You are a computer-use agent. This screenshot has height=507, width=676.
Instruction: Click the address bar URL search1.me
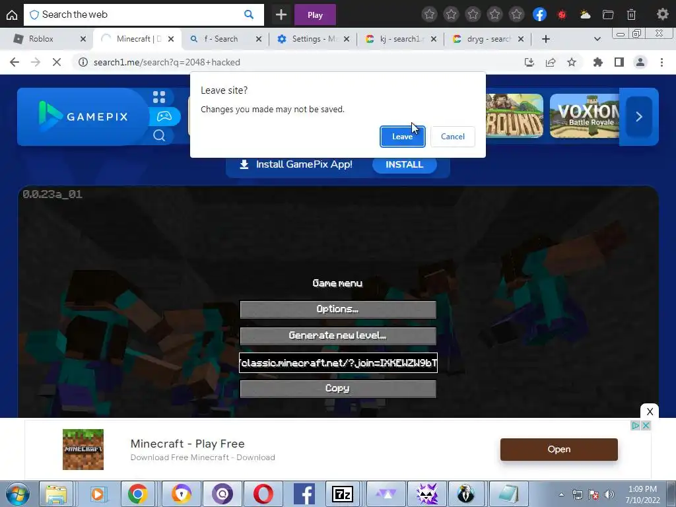tap(167, 62)
